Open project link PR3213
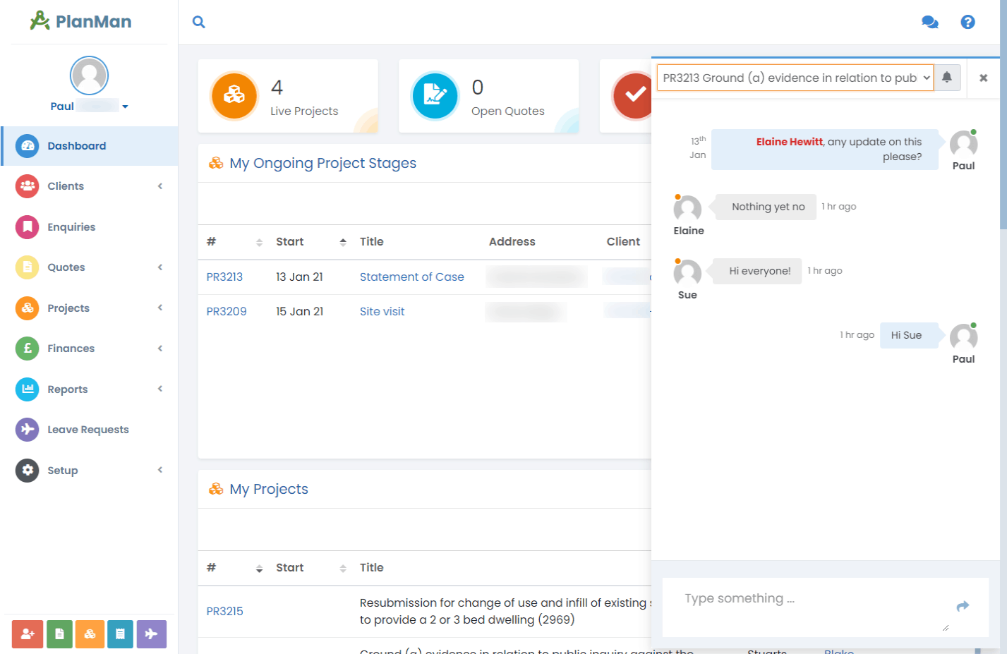This screenshot has width=1007, height=654. point(224,277)
